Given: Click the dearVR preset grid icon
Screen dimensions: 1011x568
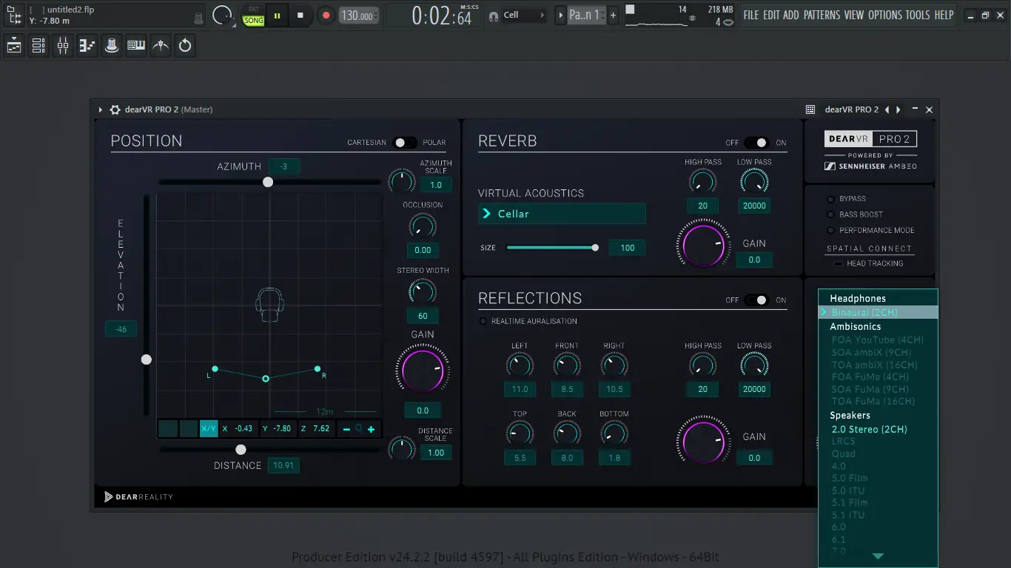Looking at the screenshot, I should click(810, 109).
